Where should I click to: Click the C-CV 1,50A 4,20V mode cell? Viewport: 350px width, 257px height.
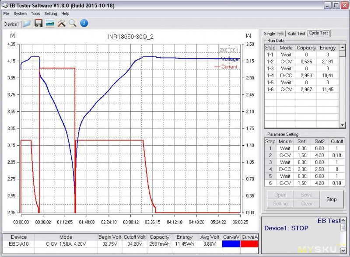click(66, 244)
